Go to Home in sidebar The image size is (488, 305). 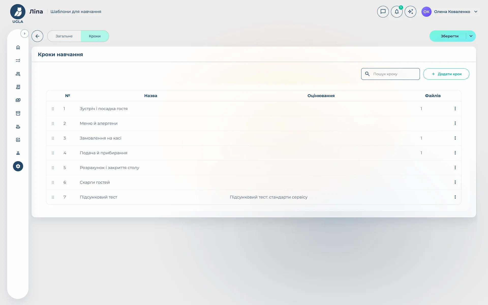coord(18,47)
